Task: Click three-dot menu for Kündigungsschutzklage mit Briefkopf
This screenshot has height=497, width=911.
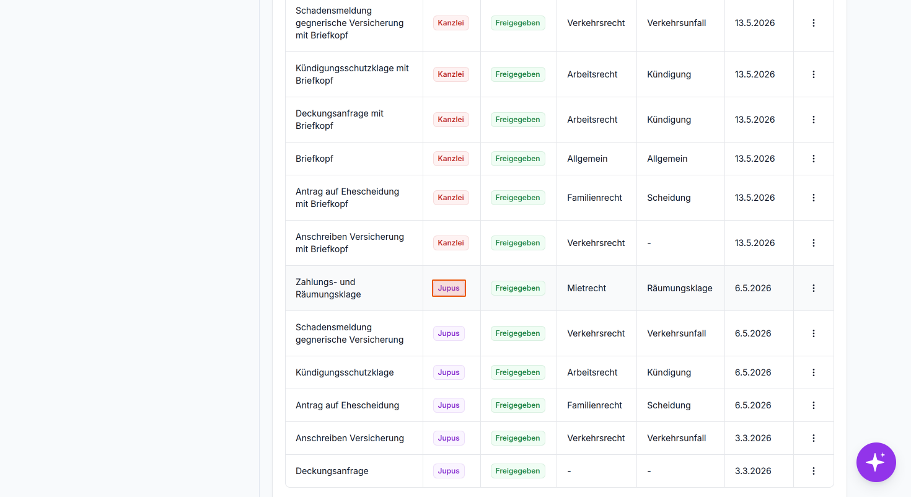Action: (814, 74)
